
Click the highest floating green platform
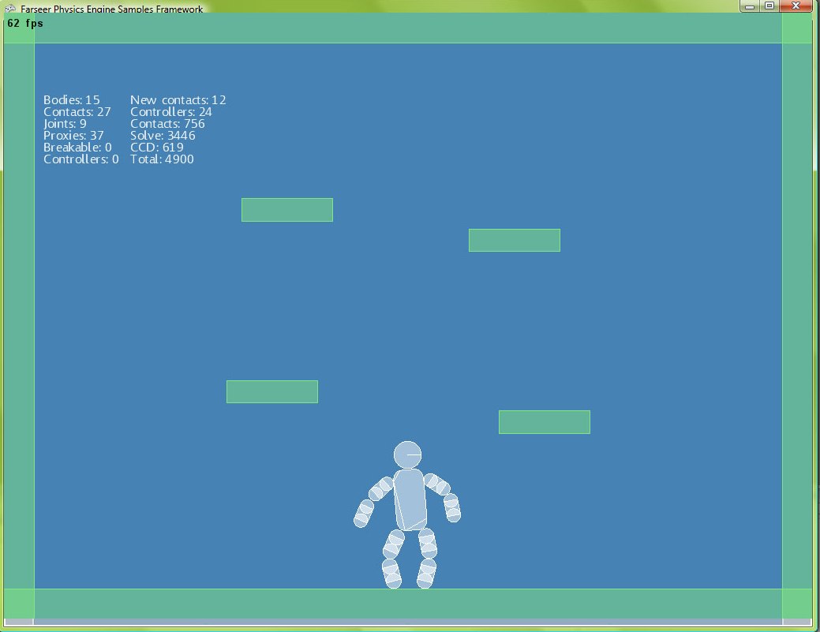(286, 210)
